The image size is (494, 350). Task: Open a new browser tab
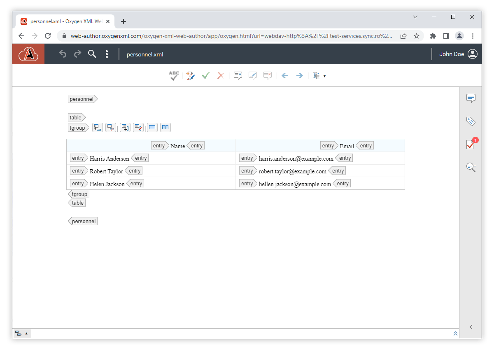pos(123,21)
